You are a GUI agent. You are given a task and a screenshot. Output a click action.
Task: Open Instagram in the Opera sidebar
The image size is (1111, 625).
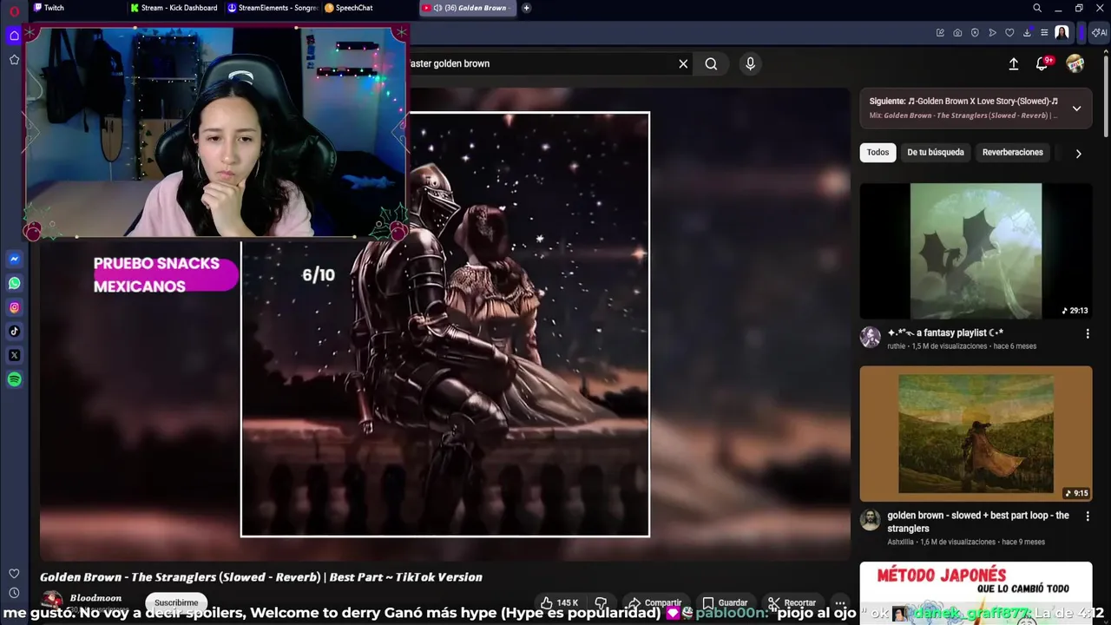pos(14,307)
